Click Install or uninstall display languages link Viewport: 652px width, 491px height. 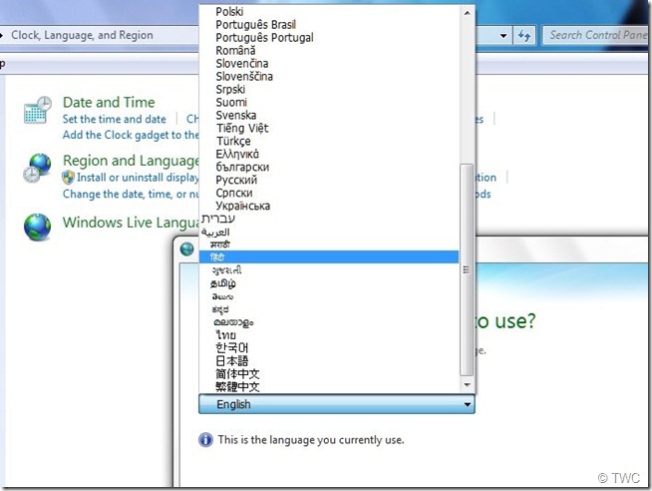(138, 178)
